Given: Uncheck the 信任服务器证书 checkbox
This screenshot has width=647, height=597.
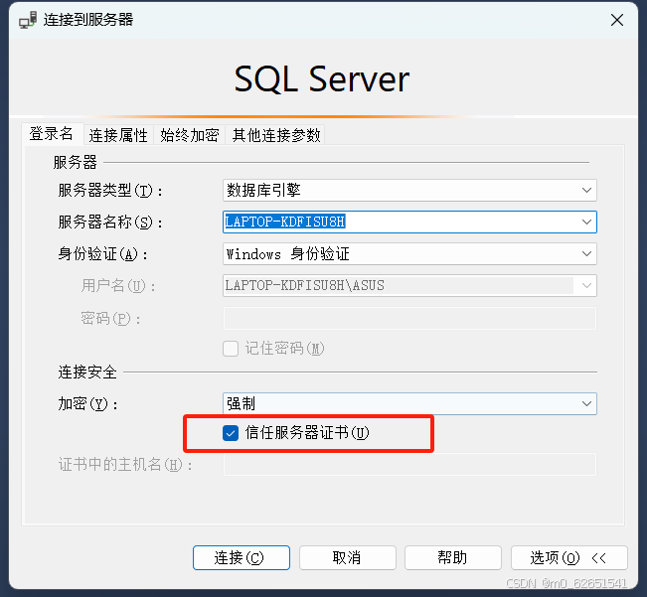Looking at the screenshot, I should (x=231, y=433).
